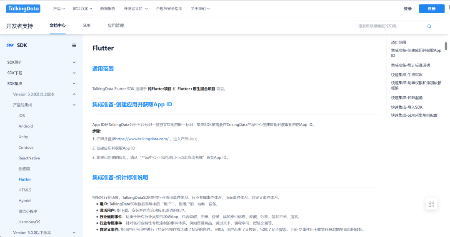
Task: Click the 适用范围 section heading
Action: [103, 68]
